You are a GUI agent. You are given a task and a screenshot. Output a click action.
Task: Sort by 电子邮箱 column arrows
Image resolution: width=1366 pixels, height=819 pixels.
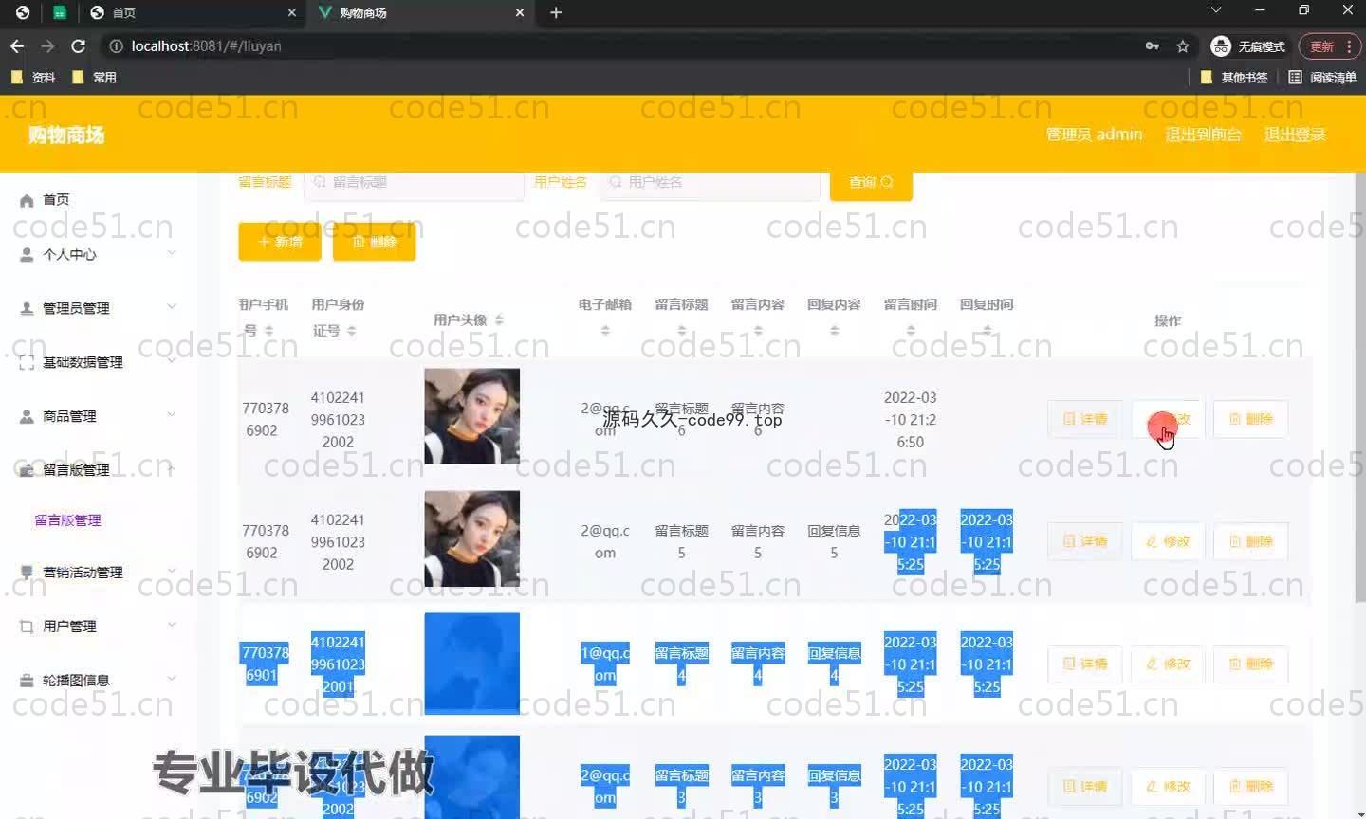coord(605,330)
